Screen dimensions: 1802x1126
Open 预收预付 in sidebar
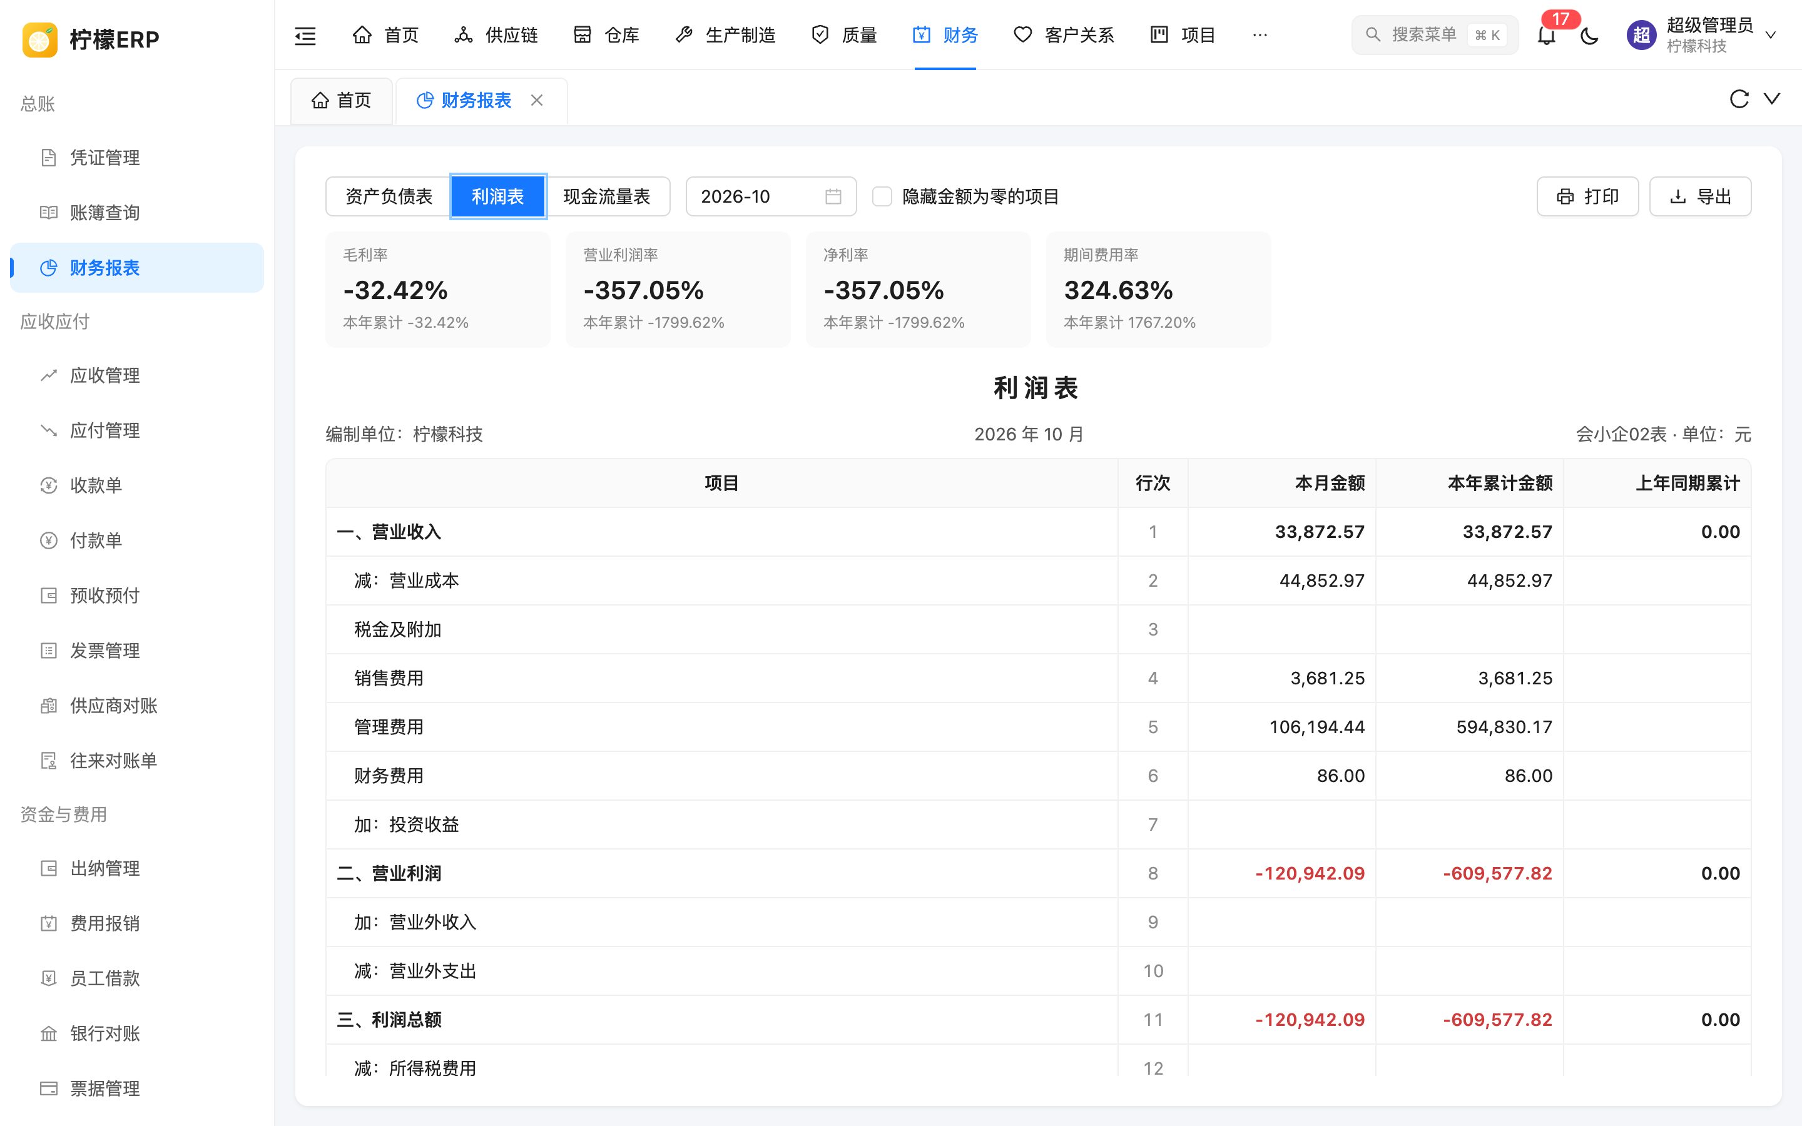tap(137, 596)
